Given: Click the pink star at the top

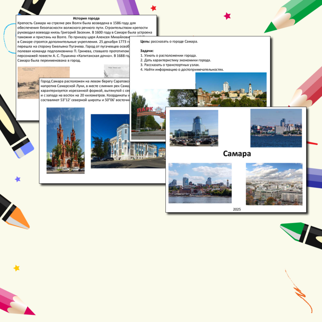Looking at the screenshot, I should [x=227, y=16].
